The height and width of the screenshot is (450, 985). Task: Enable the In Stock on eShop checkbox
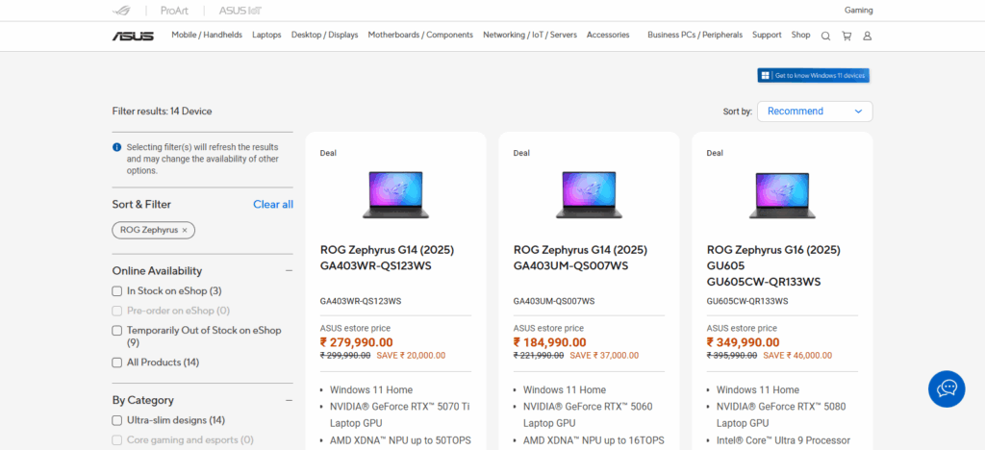pyautogui.click(x=117, y=290)
